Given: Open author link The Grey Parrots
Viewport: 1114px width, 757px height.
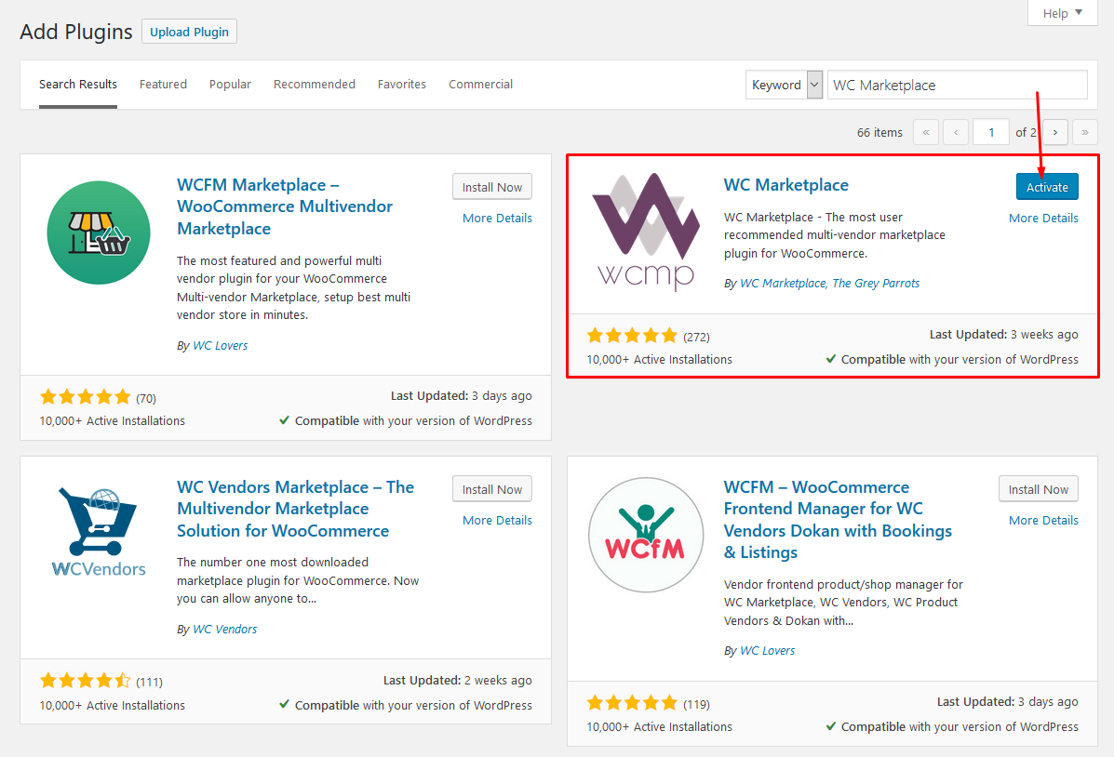Looking at the screenshot, I should (875, 284).
